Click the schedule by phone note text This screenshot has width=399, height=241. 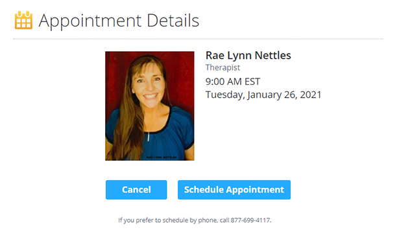(195, 220)
